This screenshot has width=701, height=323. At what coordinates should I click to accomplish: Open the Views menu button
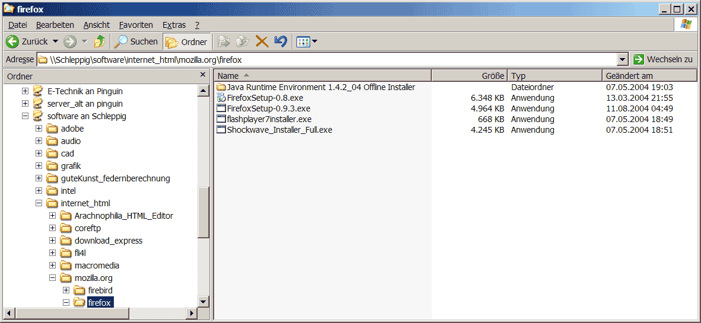point(307,41)
